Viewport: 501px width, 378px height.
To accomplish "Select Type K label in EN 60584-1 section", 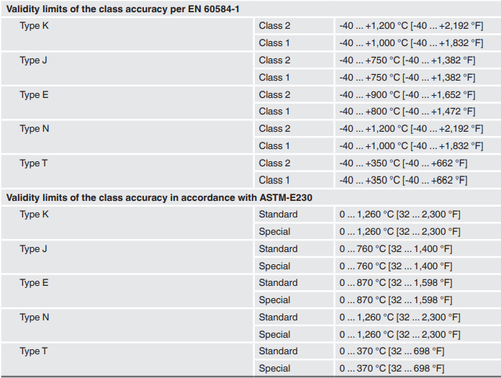I will pyautogui.click(x=35, y=26).
